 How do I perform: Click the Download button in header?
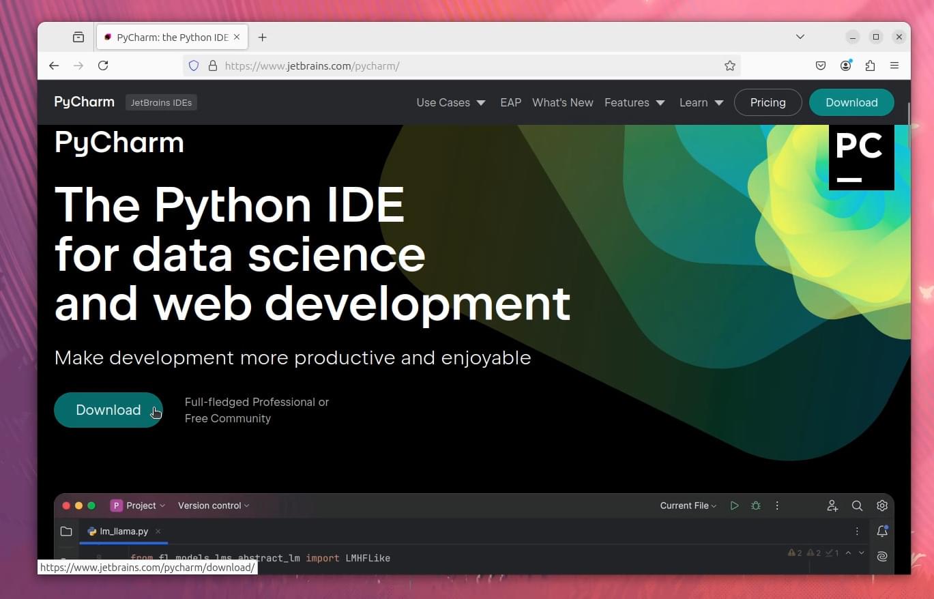(851, 102)
